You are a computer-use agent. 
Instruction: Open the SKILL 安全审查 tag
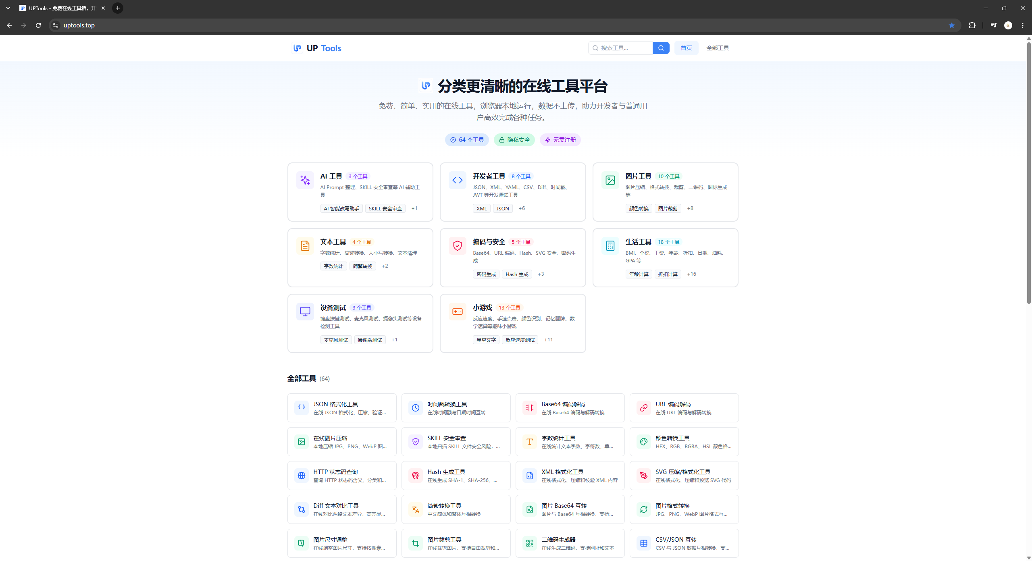385,208
